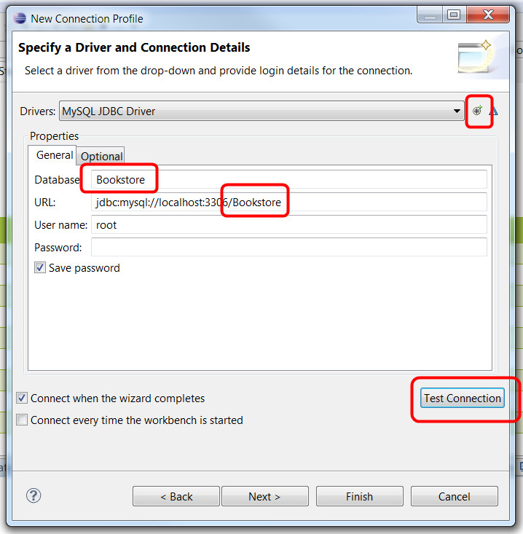Click the wizard banner image icon

[476, 57]
